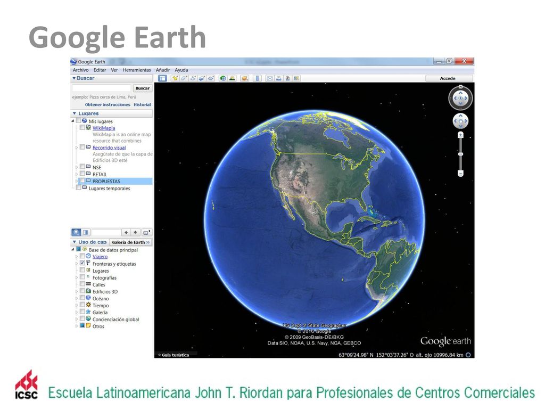Toggle the RETAIL folder checkbox
This screenshot has height=409, width=545.
(82, 174)
